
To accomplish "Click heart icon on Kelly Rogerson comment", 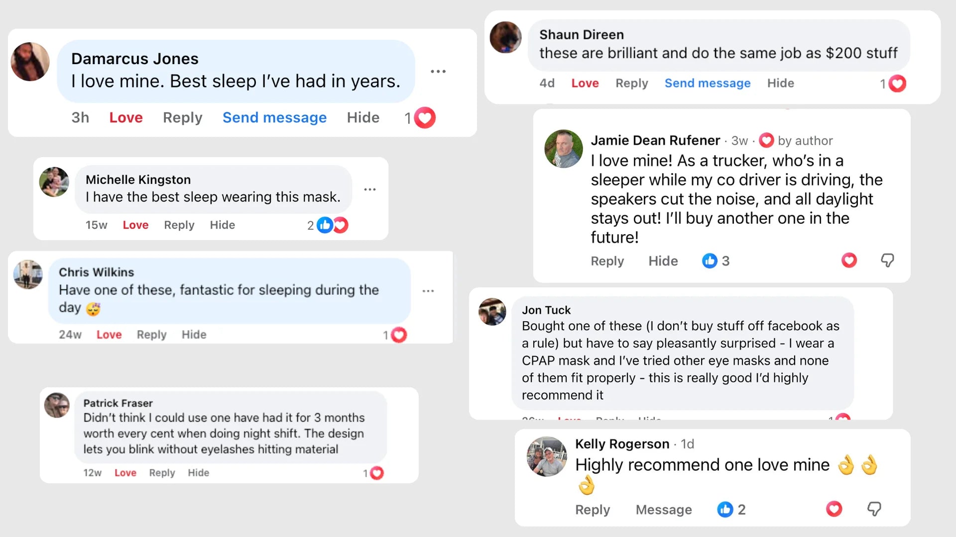I will click(834, 509).
